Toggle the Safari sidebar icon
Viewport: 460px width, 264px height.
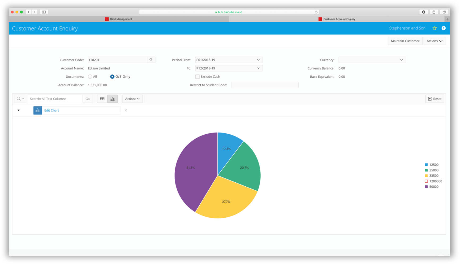[x=44, y=12]
